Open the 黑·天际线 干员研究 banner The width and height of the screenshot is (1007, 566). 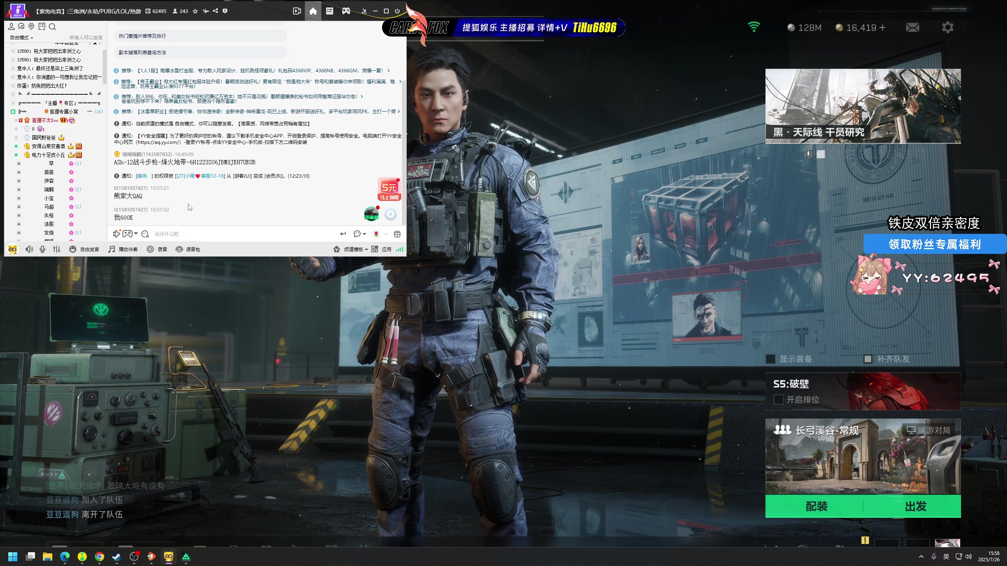coord(863,106)
